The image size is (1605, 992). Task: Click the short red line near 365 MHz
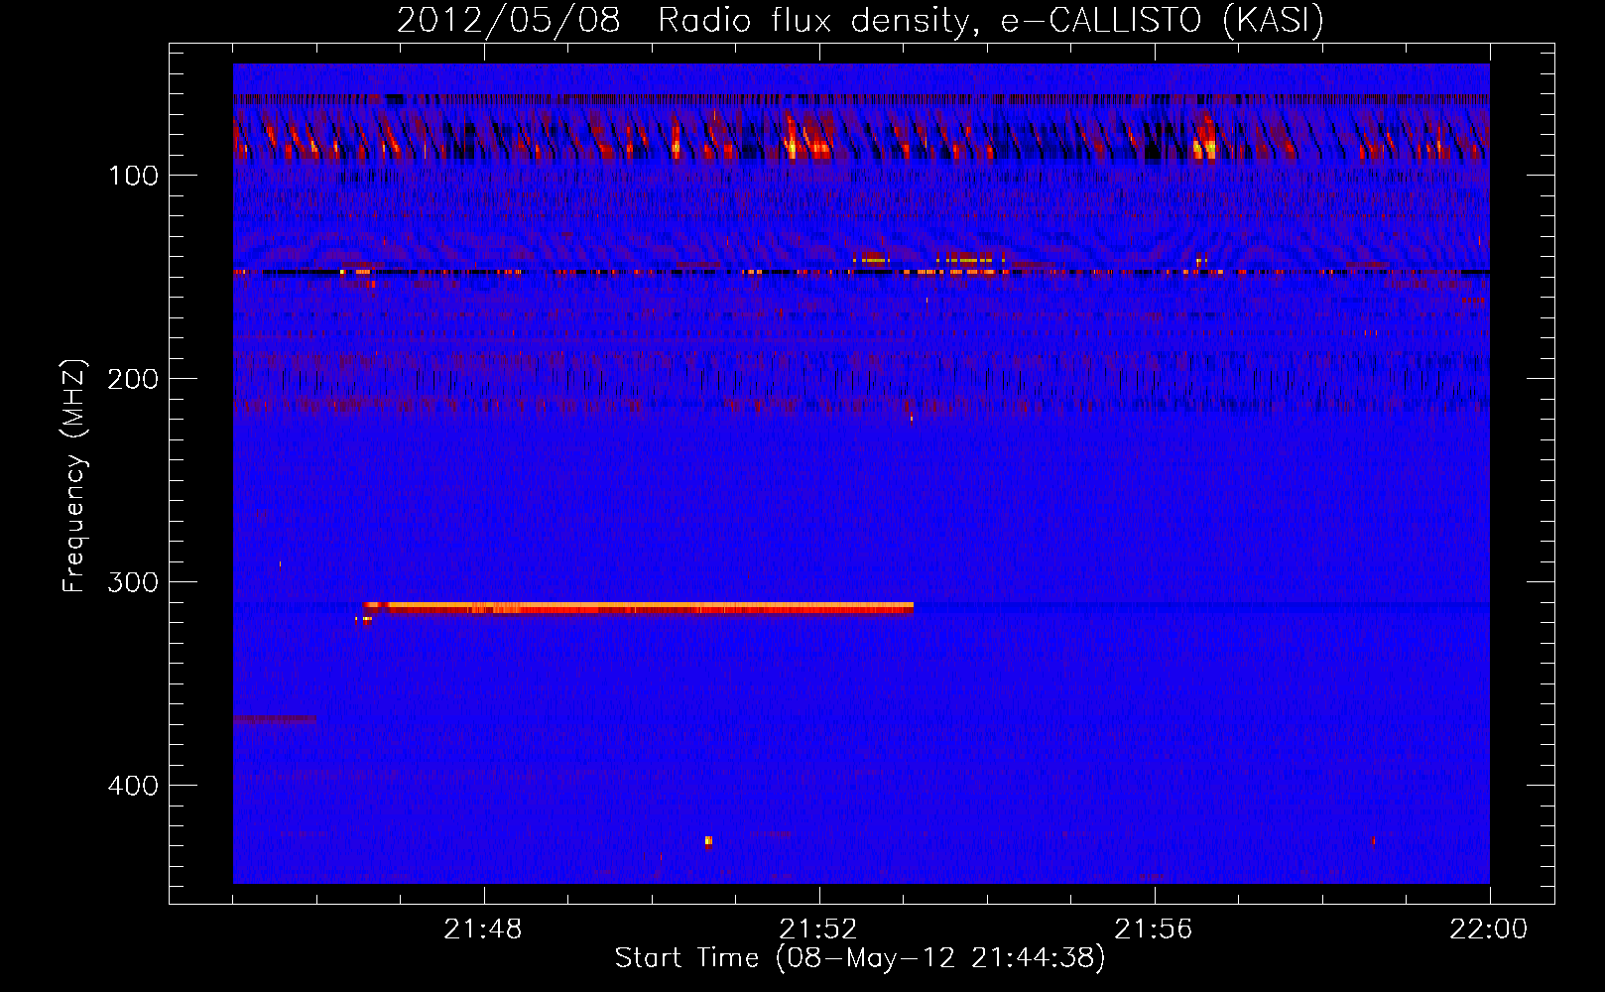point(275,719)
